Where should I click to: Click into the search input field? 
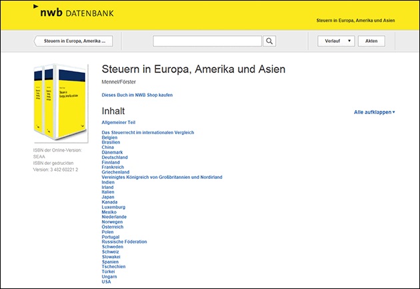(207, 41)
